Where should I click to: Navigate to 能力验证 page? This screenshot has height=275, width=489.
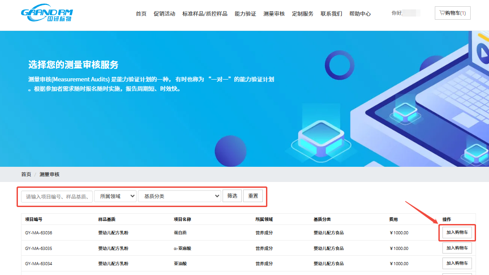[245, 14]
